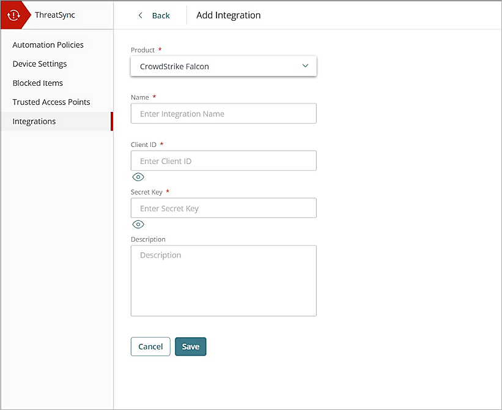The height and width of the screenshot is (410, 502).
Task: Open Trusted Access Points section
Action: coord(51,102)
